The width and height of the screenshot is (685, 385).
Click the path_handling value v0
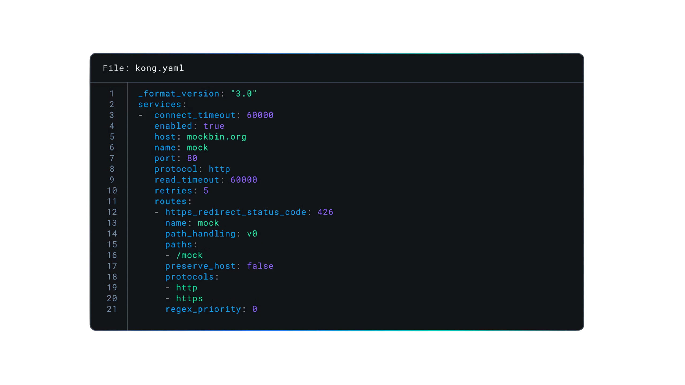(252, 234)
